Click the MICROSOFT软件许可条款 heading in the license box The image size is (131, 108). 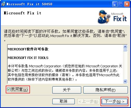coord(28,49)
